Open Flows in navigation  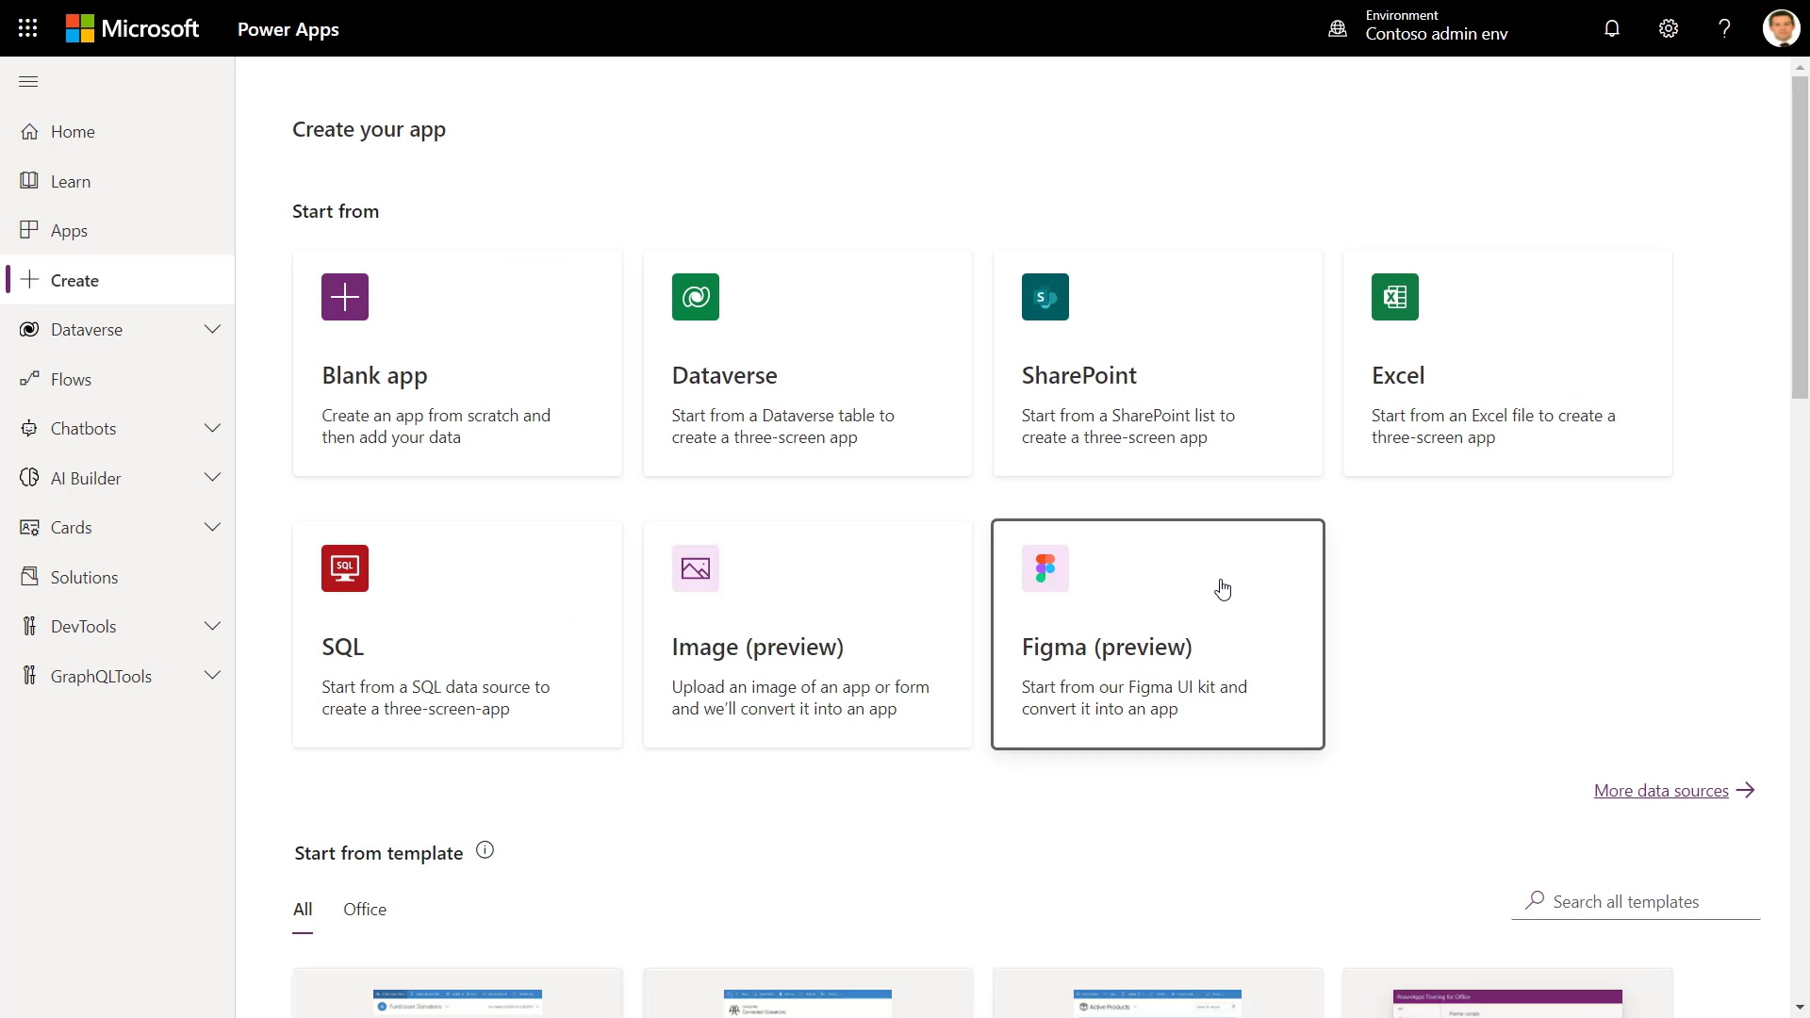click(71, 380)
